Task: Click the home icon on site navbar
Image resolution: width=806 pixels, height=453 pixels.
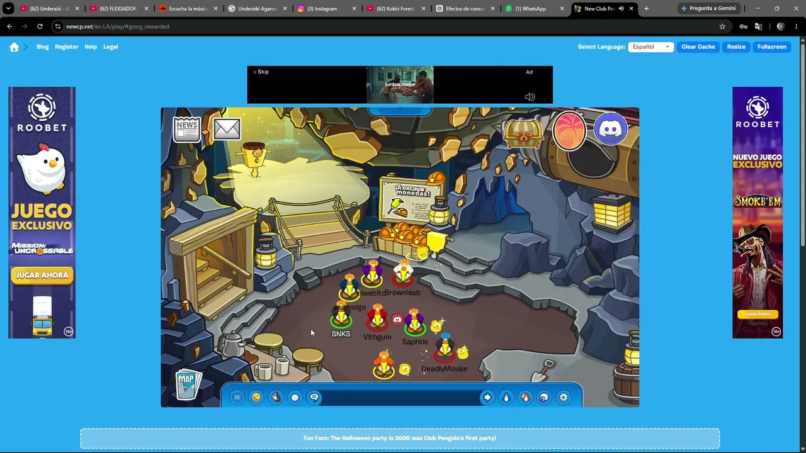Action: (14, 47)
